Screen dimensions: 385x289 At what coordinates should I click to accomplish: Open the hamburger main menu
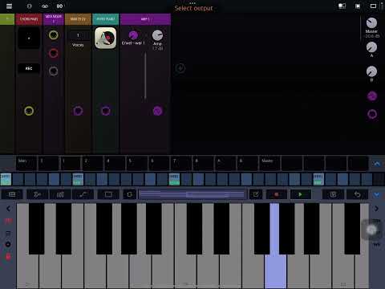pos(9,6)
